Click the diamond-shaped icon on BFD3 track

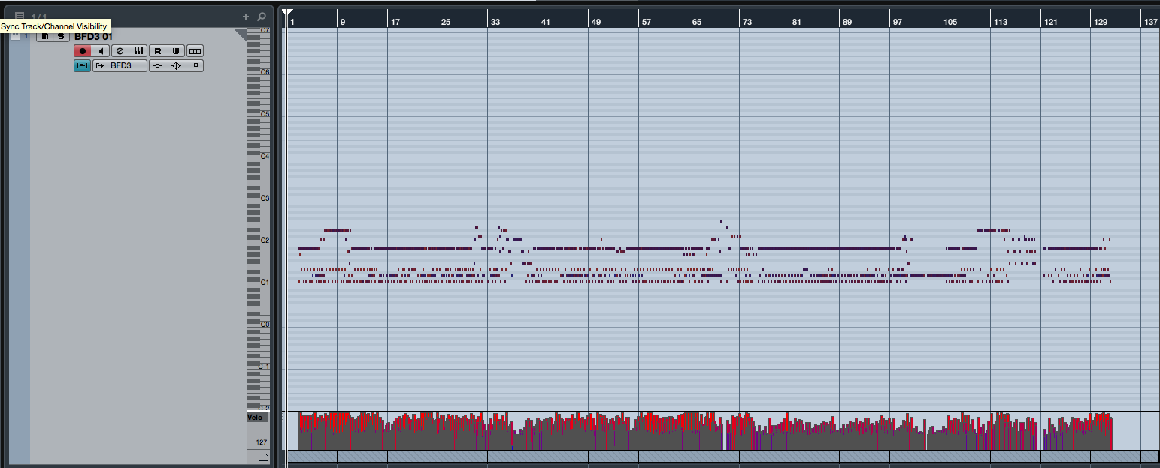coord(176,66)
